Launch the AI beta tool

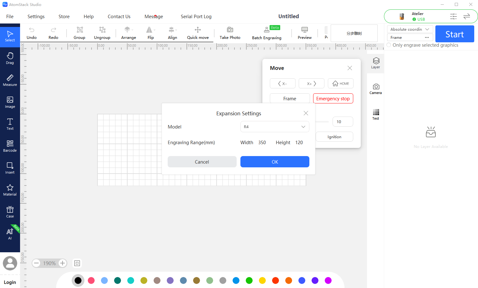(10, 234)
